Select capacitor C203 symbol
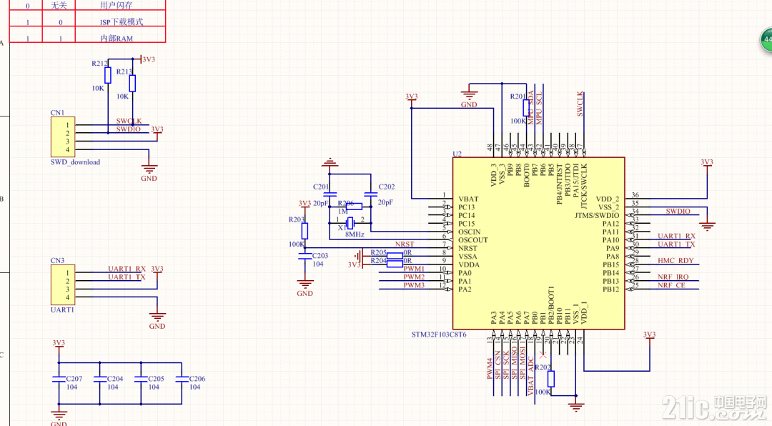The image size is (772, 426). (305, 256)
